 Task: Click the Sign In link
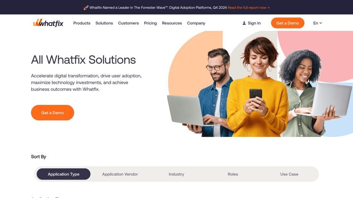(x=251, y=23)
